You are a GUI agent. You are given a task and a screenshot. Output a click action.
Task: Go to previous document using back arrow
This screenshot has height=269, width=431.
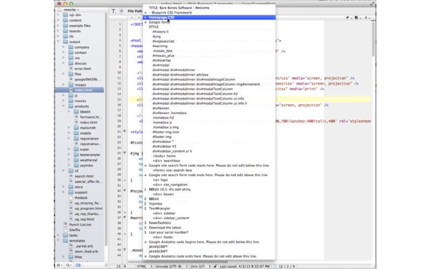click(132, 17)
